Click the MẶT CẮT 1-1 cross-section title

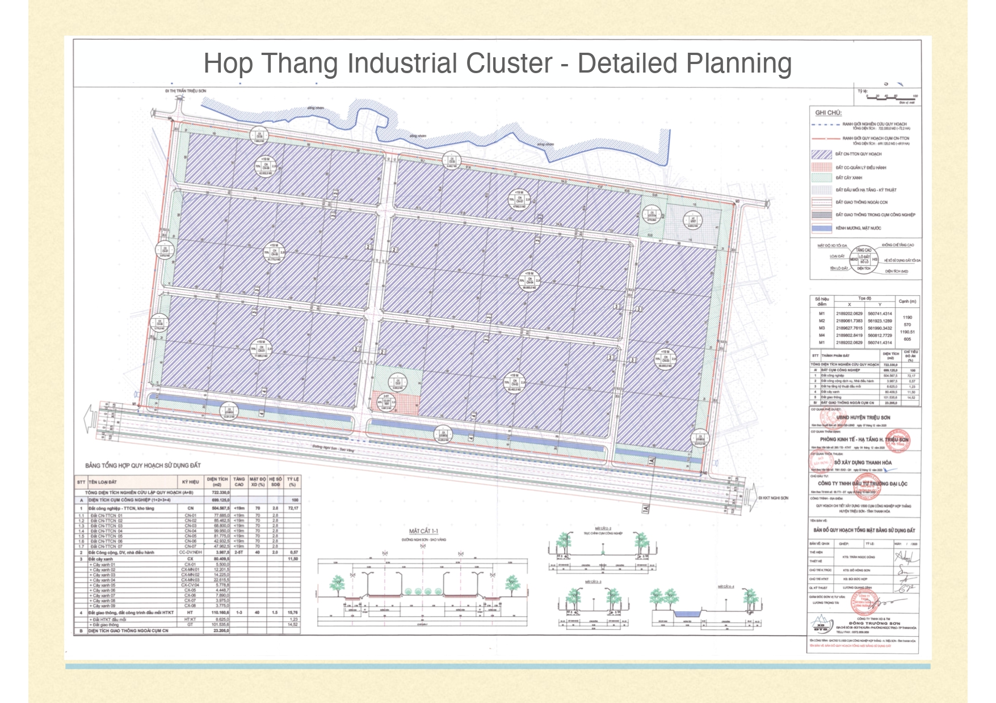(423, 531)
